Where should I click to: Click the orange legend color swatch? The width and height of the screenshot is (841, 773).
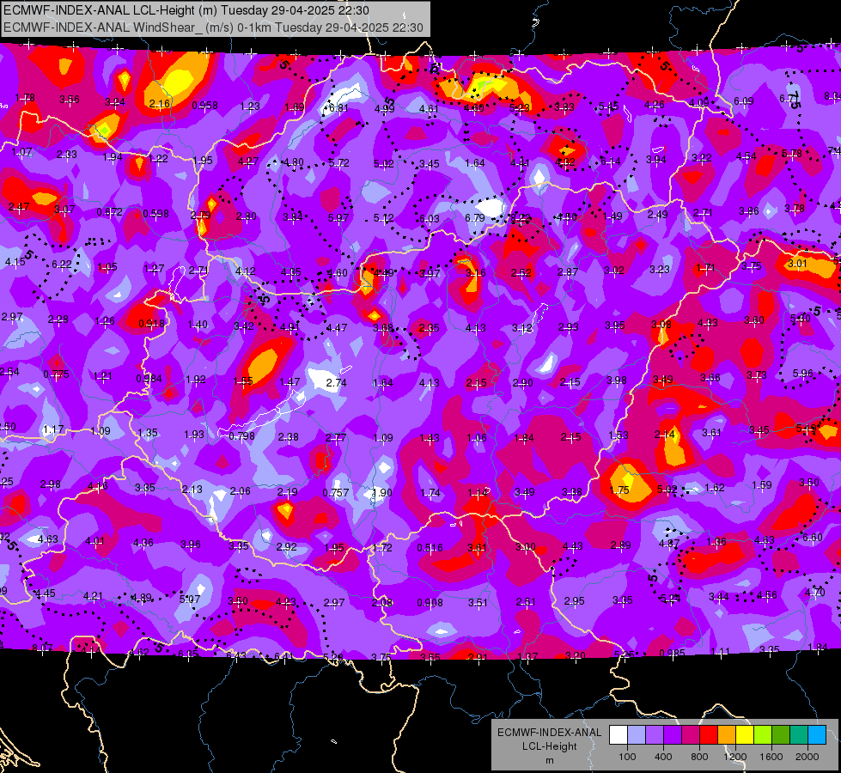click(x=727, y=735)
